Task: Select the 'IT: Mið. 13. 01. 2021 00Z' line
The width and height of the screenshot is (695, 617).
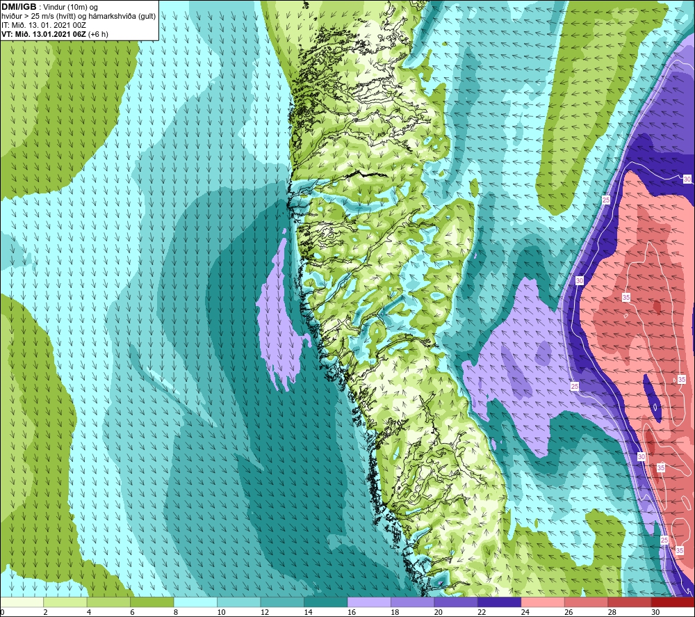Action: point(44,25)
